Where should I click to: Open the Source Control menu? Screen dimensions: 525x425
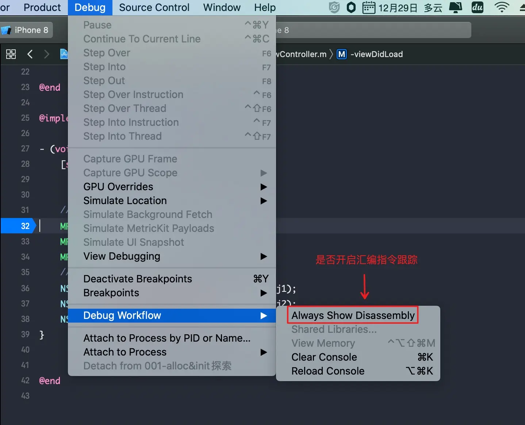pyautogui.click(x=154, y=7)
